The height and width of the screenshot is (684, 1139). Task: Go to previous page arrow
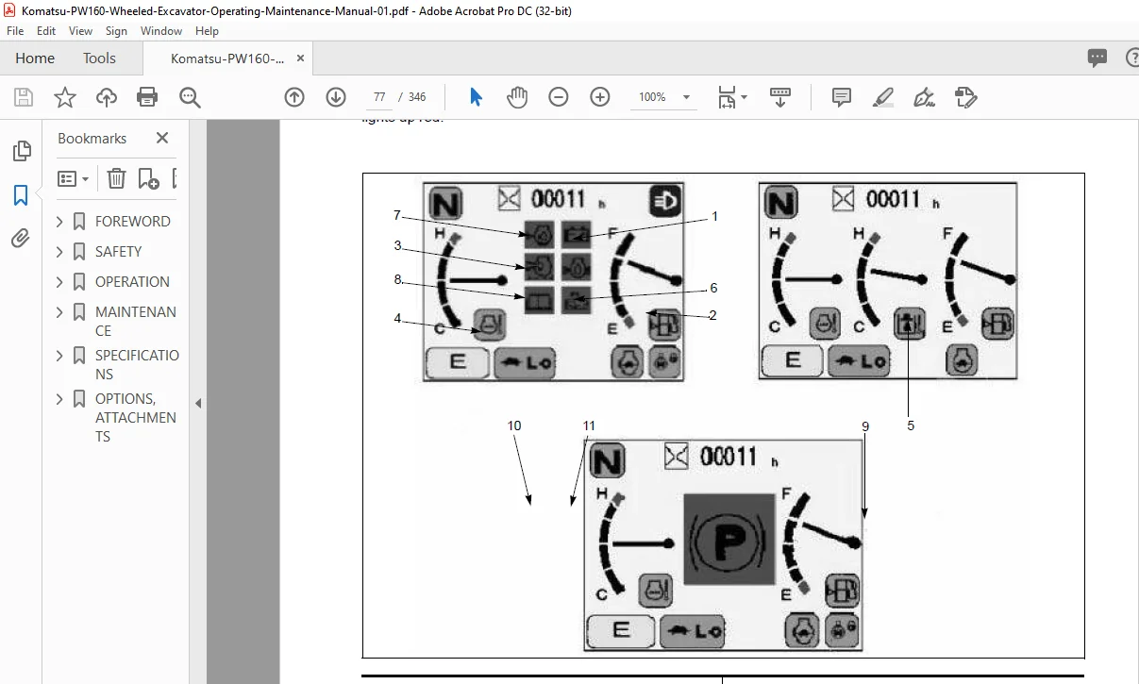coord(294,97)
